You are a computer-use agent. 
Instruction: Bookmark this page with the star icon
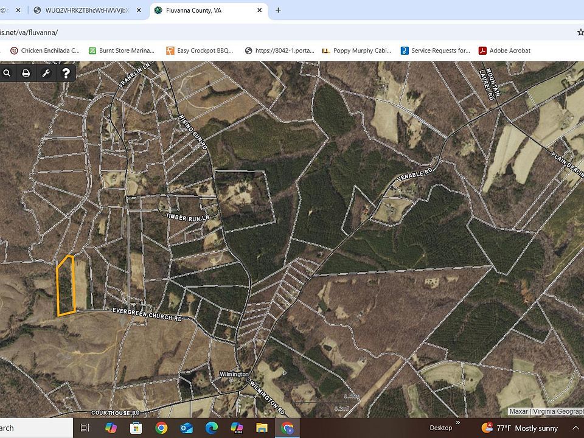pyautogui.click(x=580, y=32)
